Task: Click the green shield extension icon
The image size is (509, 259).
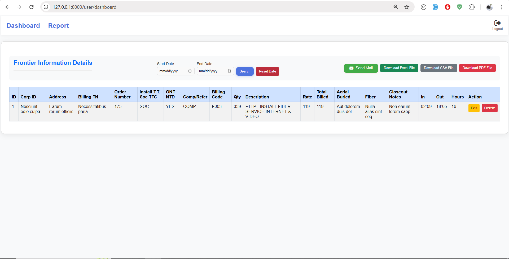Action: (x=459, y=7)
